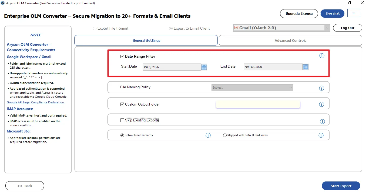Click info icon for Date Range Filter
Screen dimensions: 369x196
click(322, 56)
